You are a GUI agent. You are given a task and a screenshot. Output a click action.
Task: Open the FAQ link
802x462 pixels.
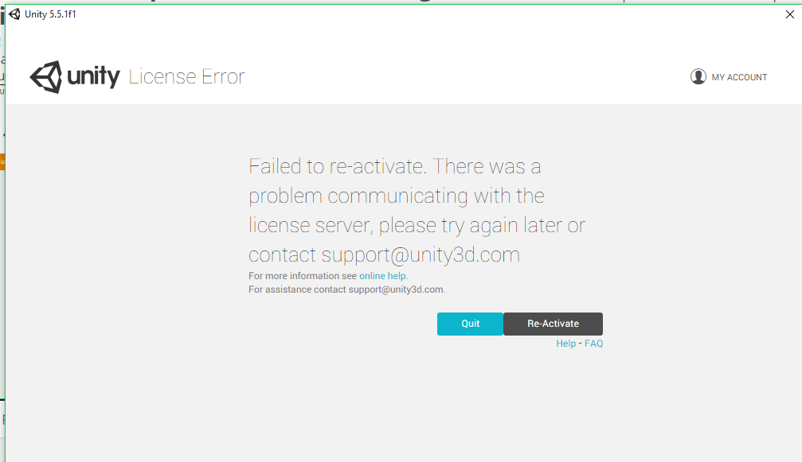tap(593, 344)
